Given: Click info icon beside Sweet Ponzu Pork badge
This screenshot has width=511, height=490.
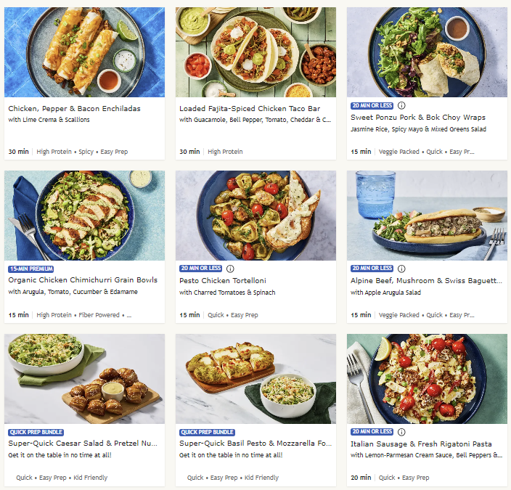Looking at the screenshot, I should [x=401, y=106].
